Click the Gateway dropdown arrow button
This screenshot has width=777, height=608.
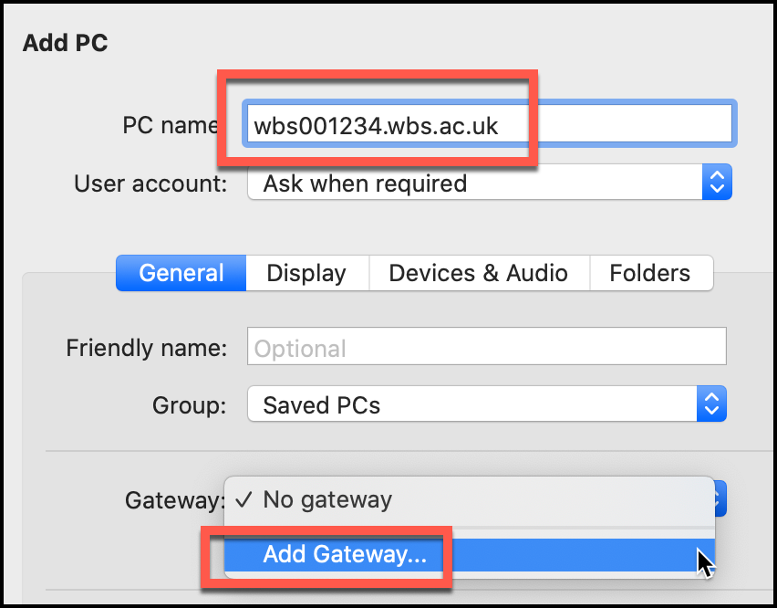720,499
